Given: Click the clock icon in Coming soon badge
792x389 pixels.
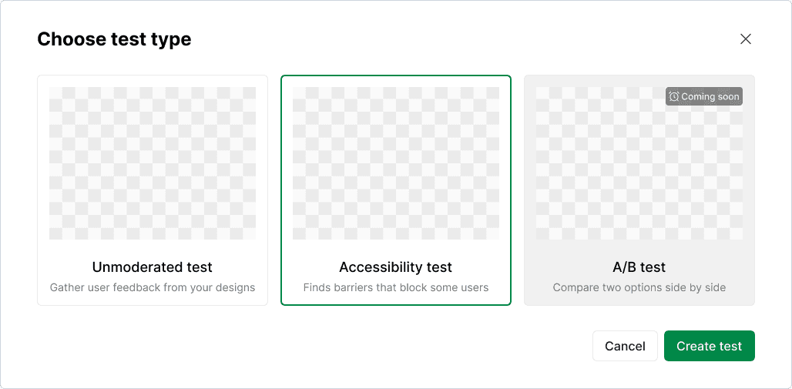Looking at the screenshot, I should click(x=674, y=96).
